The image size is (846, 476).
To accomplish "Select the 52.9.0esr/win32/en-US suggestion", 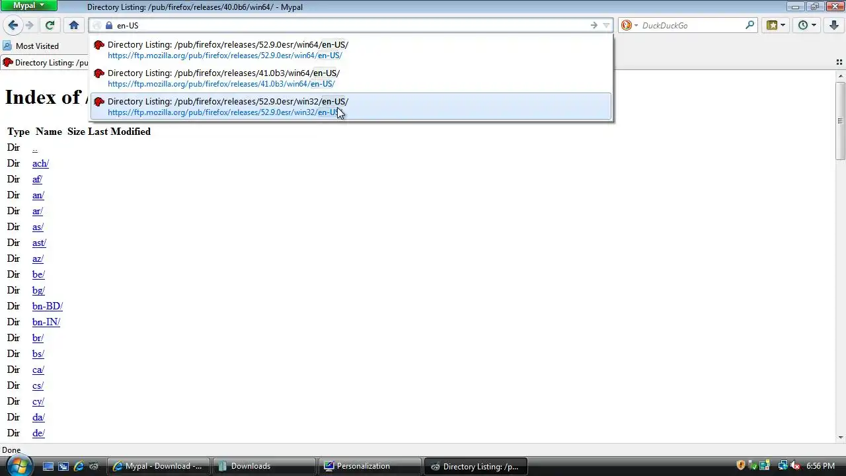I will (x=350, y=106).
